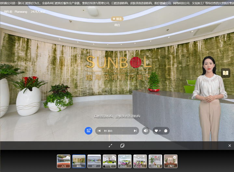Select the 办公区二 scene thumbnail

[x=125, y=161]
